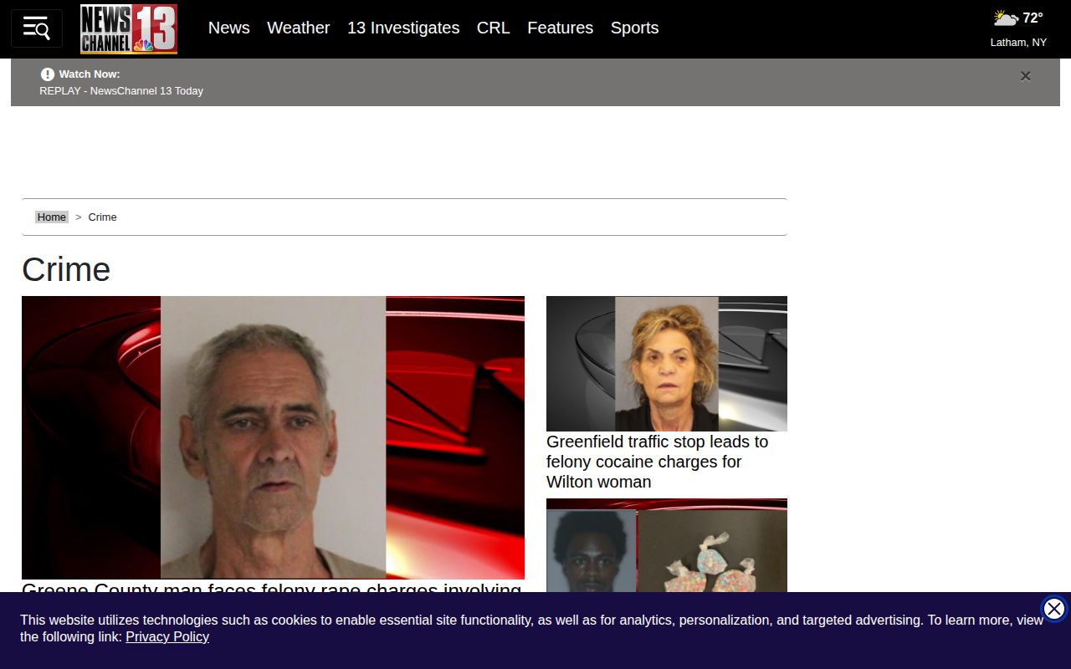Open the menu and search button
Viewport: 1071px width, 669px height.
[x=36, y=28]
